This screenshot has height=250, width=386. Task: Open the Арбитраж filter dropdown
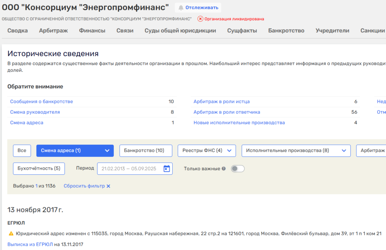(371, 151)
